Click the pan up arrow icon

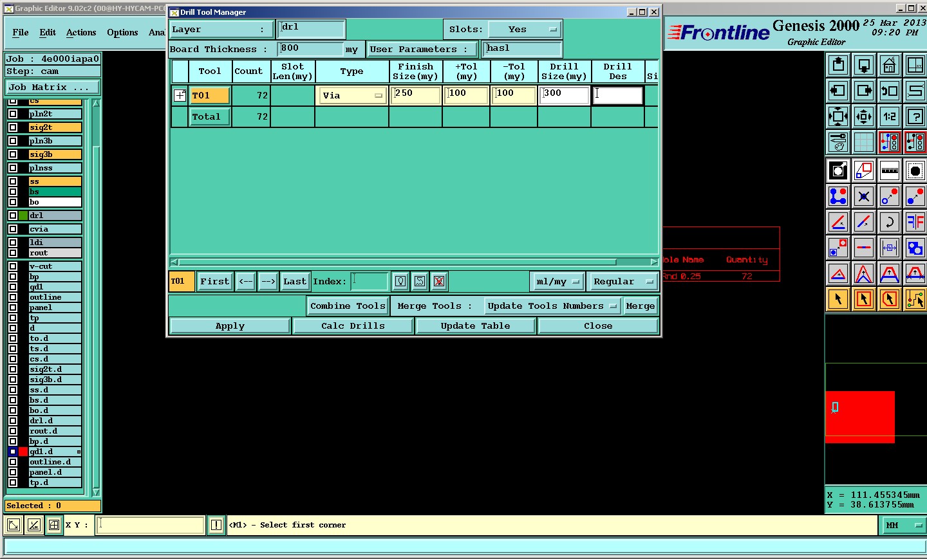[838, 65]
